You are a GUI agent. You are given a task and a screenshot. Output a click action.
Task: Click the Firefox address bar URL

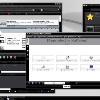tap(16, 10)
